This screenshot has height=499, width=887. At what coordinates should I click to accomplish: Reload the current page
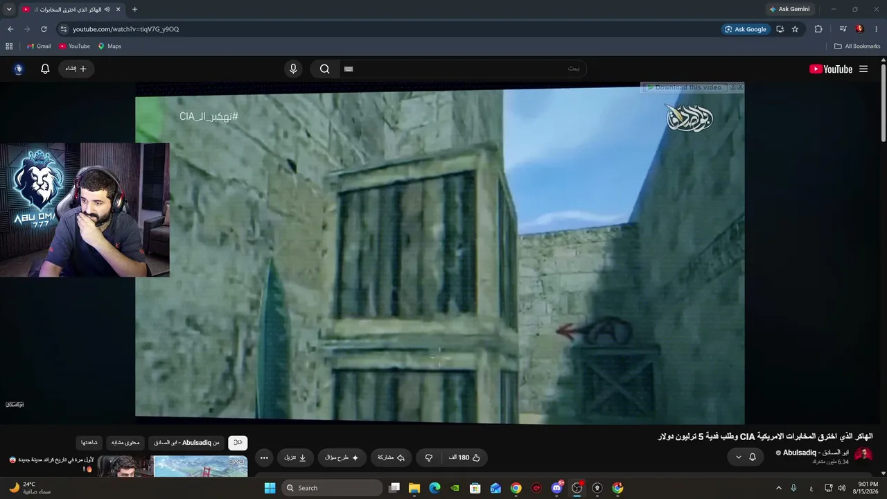pyautogui.click(x=44, y=29)
